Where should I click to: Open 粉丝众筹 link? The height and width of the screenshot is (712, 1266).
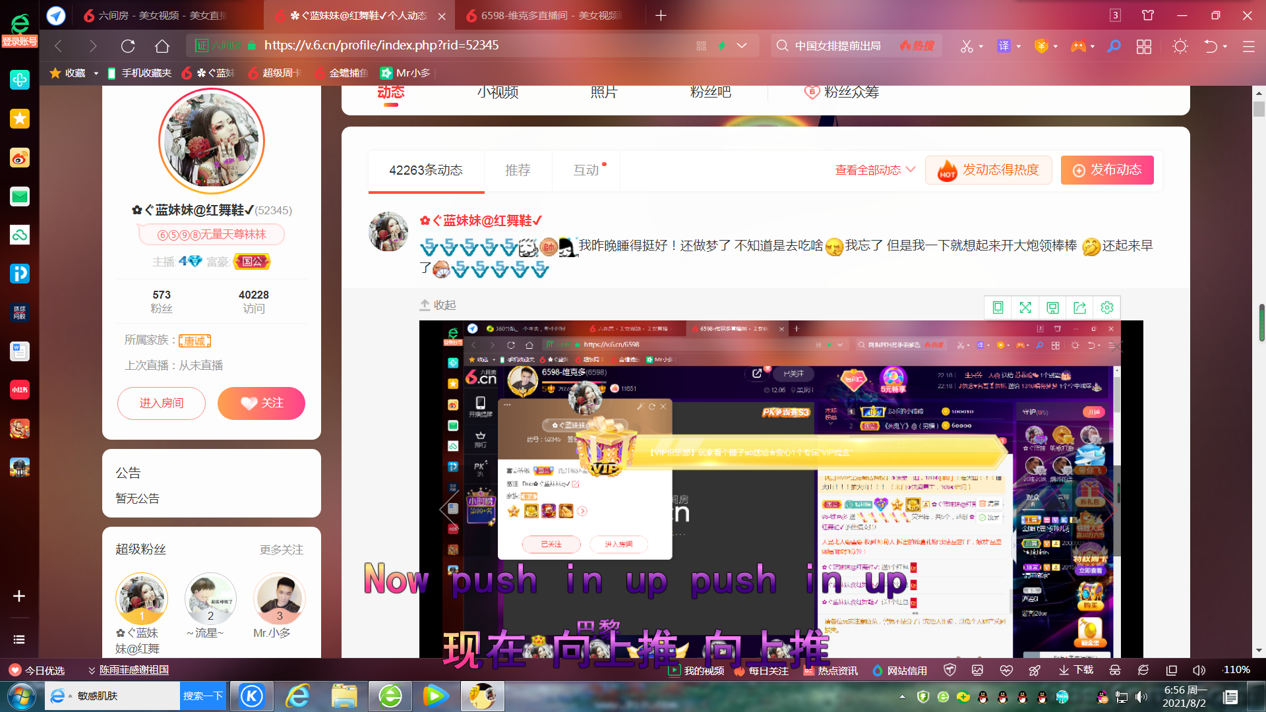click(x=842, y=92)
